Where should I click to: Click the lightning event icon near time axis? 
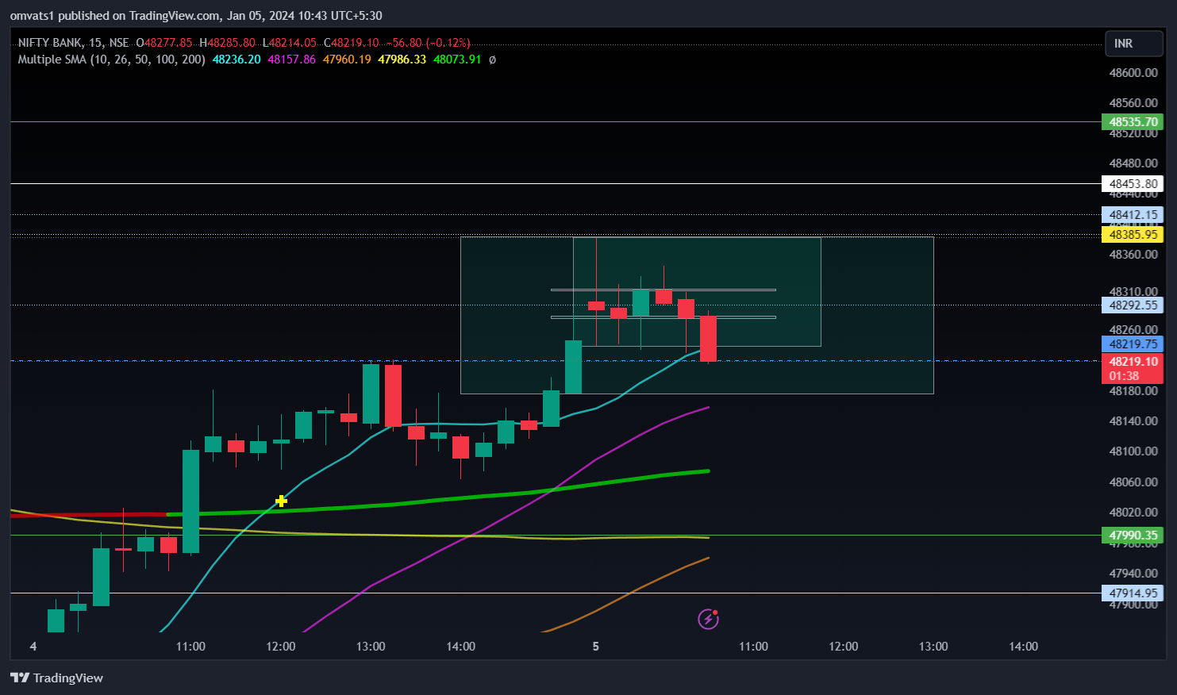[x=708, y=619]
